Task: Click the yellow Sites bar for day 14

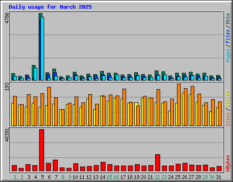Action: 101,111
